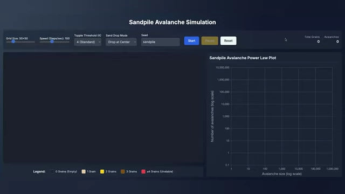
Task: Adjust the Grid Size slider
Action: coord(20,41)
